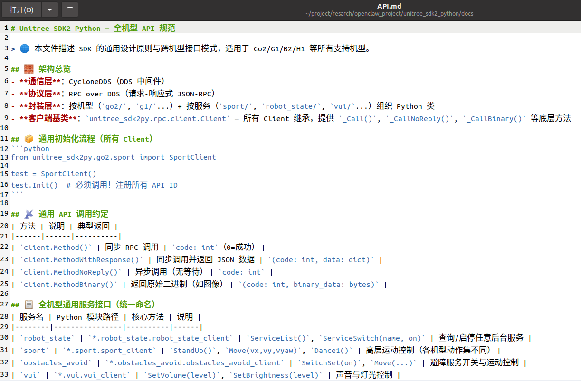Expand the recent files dropdown arrow
Image resolution: width=581 pixels, height=381 pixels.
tap(50, 10)
